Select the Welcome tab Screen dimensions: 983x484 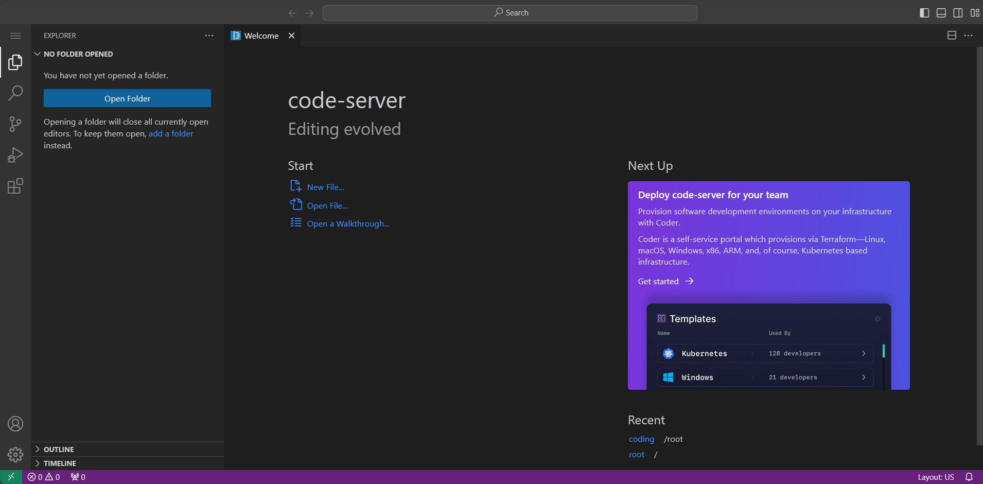click(x=261, y=36)
